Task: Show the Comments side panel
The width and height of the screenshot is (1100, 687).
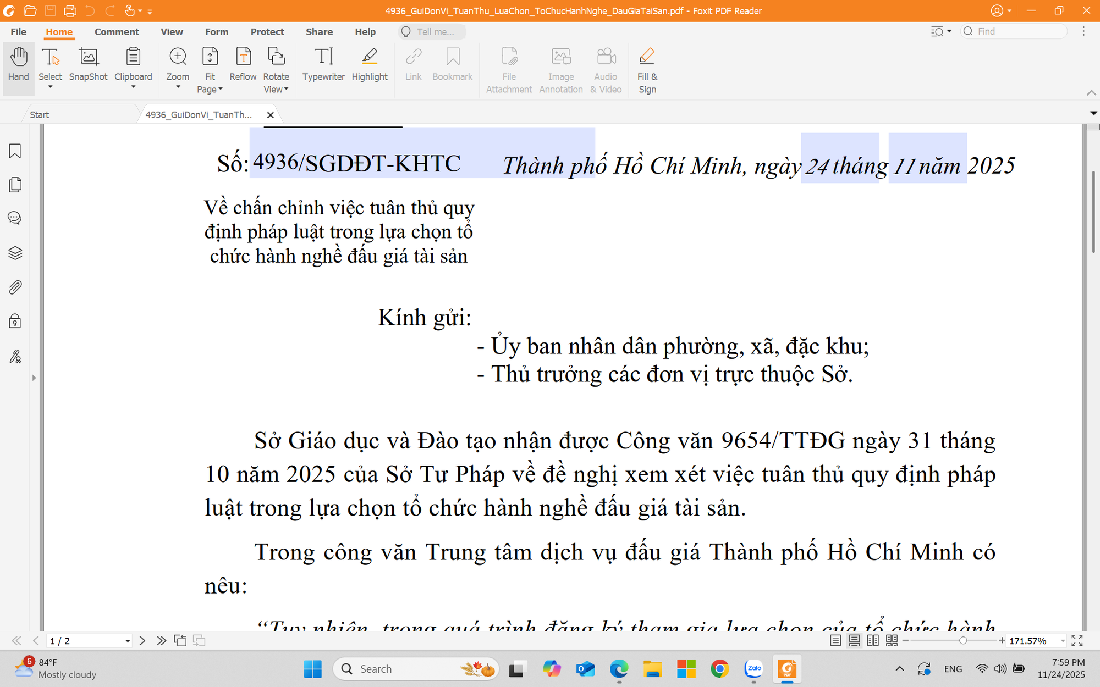Action: coord(15,218)
